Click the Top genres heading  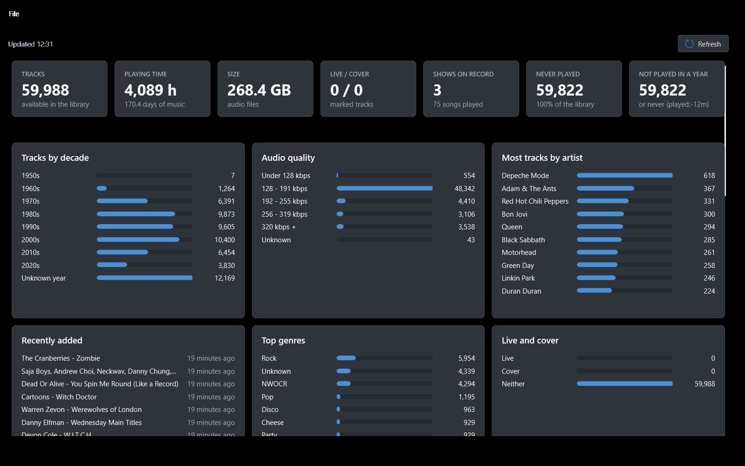pos(283,341)
